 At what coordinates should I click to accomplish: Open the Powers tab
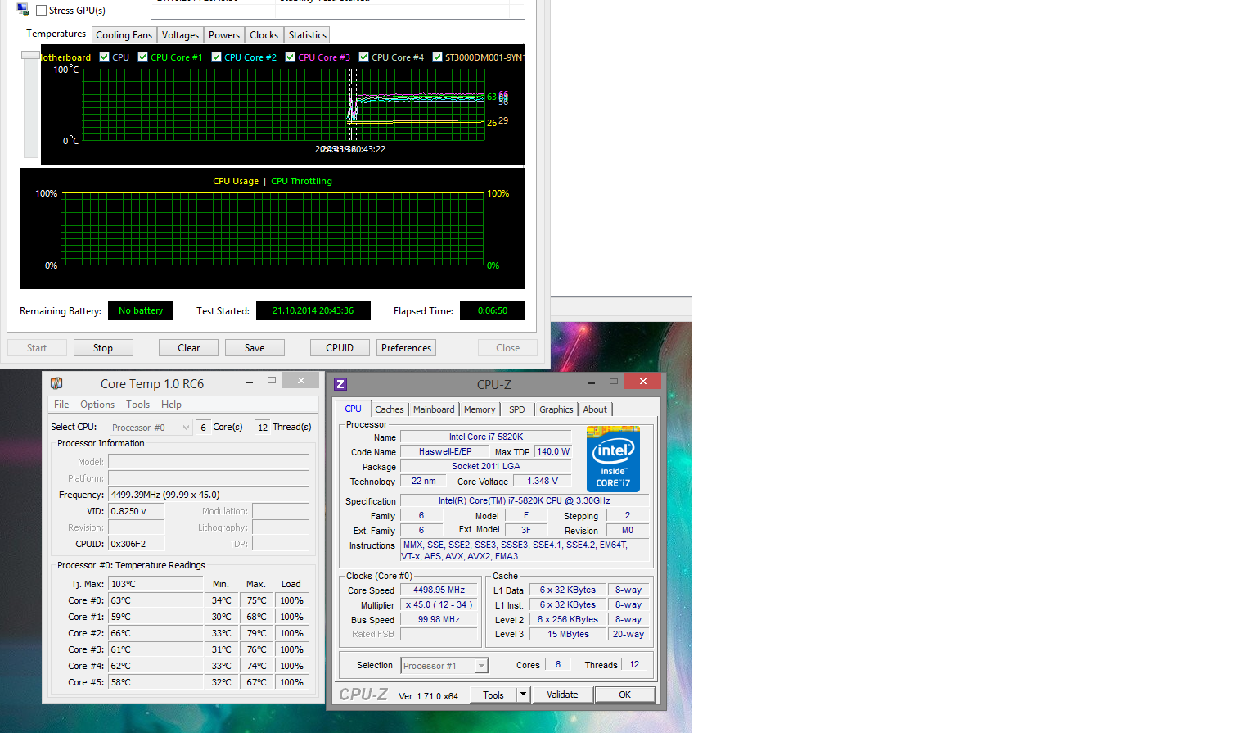224,35
